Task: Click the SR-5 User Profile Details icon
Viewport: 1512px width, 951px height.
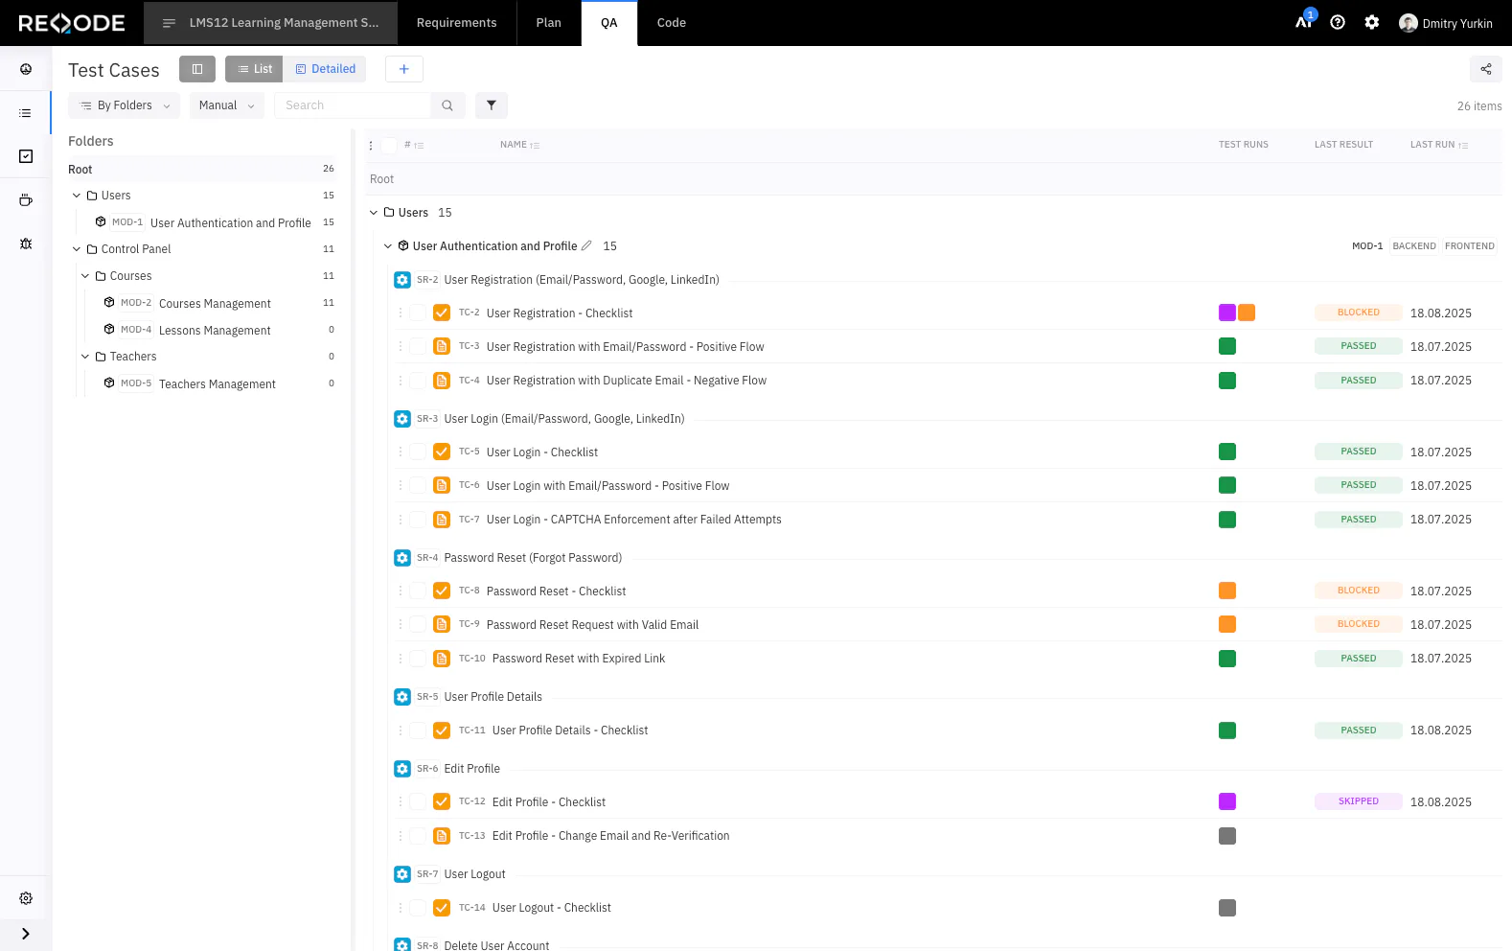Action: coord(402,697)
